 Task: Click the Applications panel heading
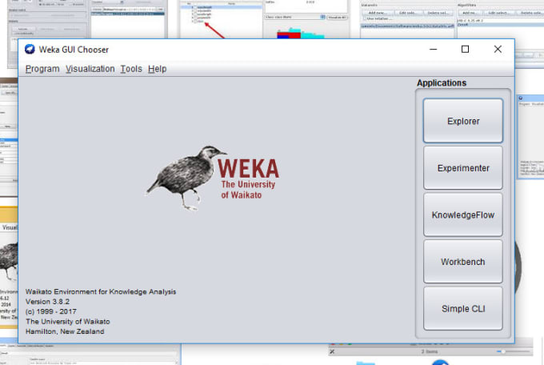442,83
